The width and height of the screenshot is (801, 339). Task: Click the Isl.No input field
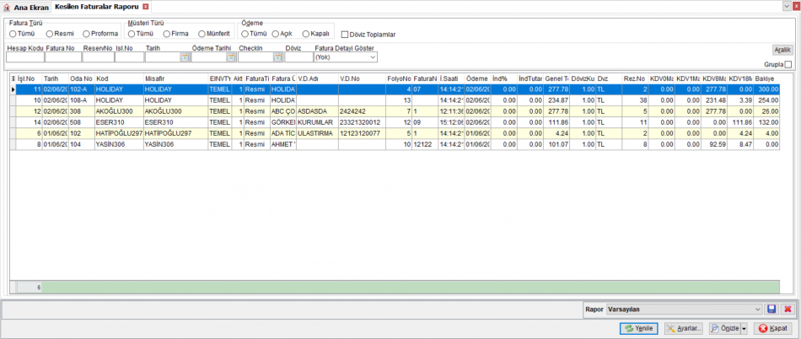[x=129, y=57]
